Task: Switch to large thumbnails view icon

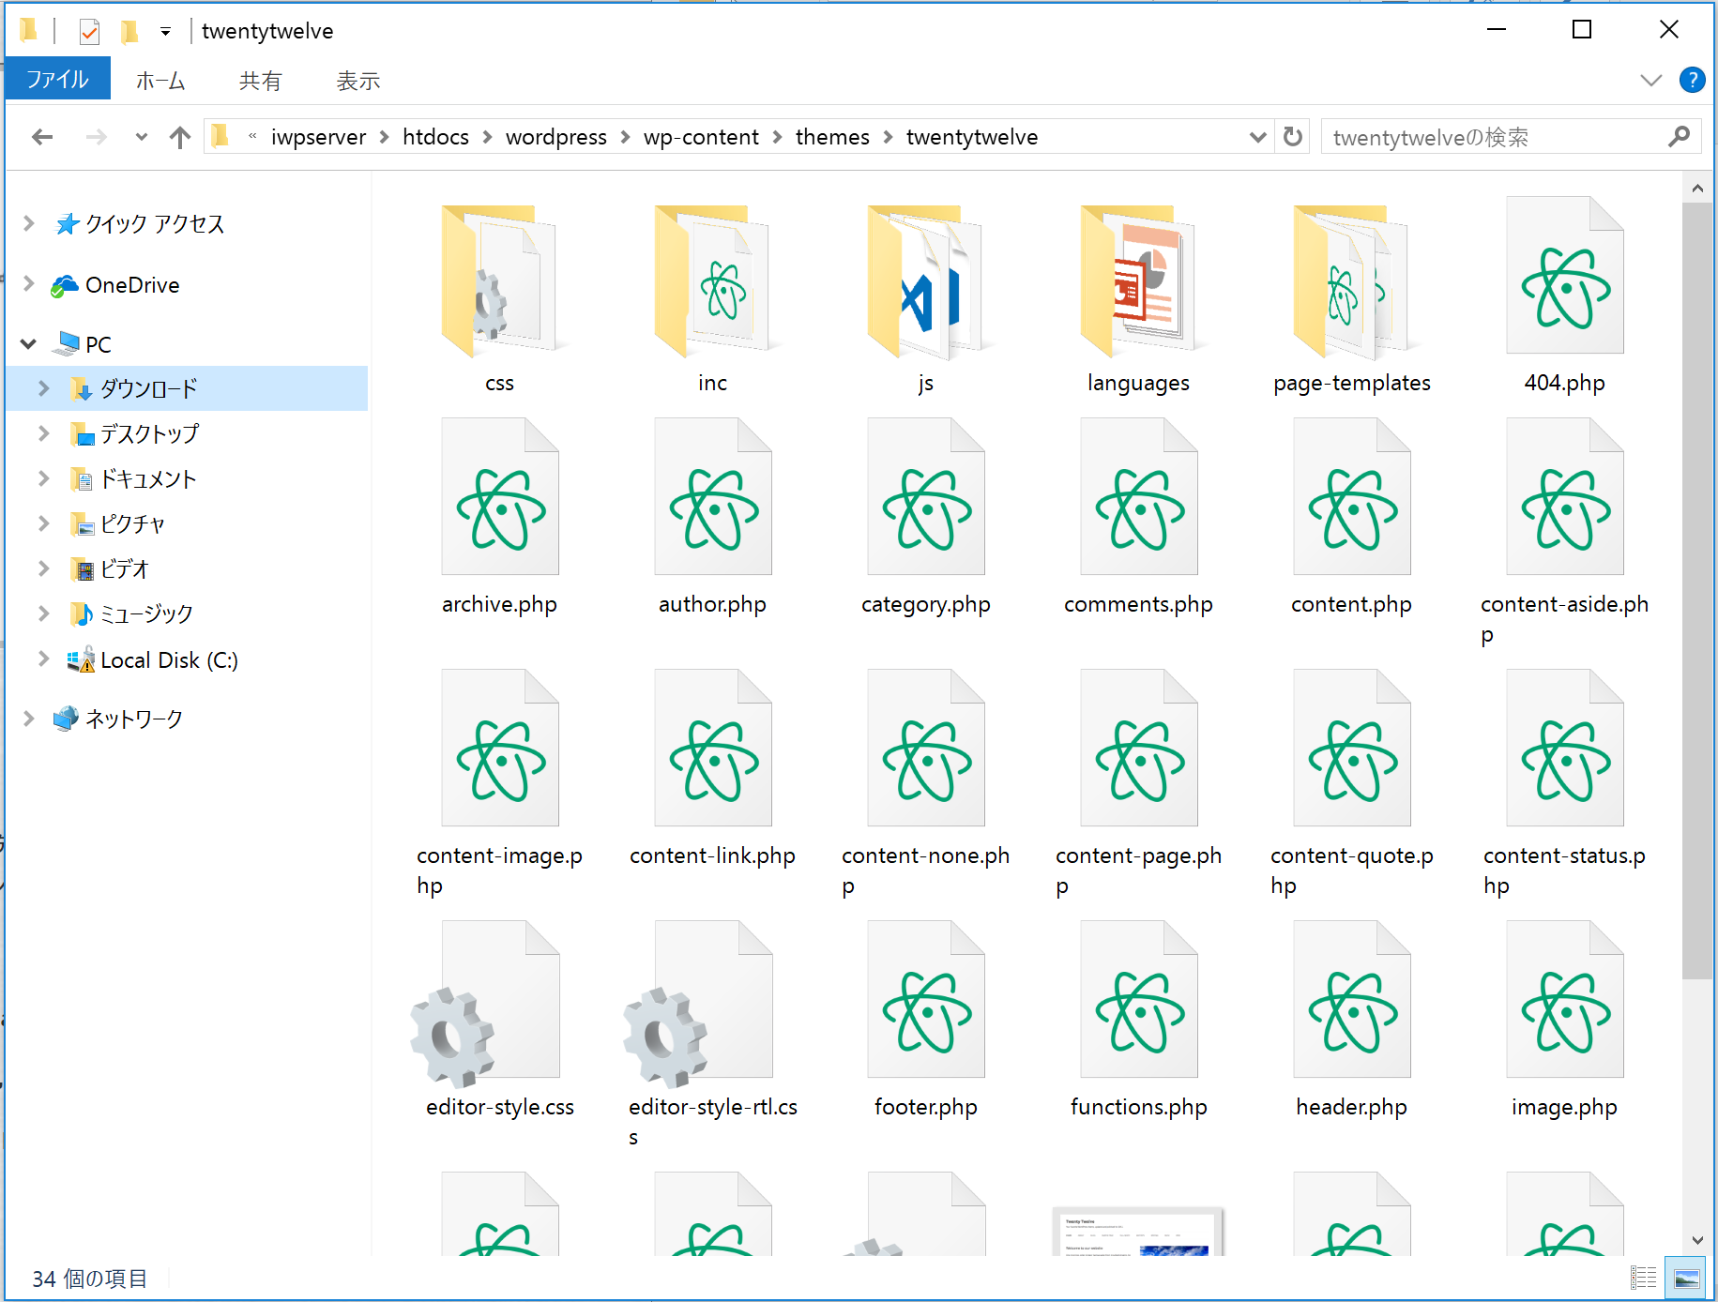Action: click(1686, 1278)
